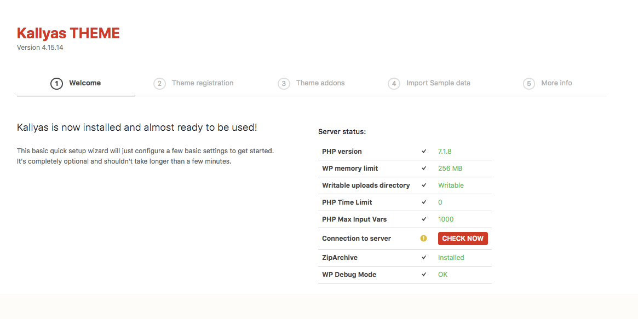Viewport: 638px width, 319px height.
Task: Select the Import Sample data tab
Action: coord(429,84)
